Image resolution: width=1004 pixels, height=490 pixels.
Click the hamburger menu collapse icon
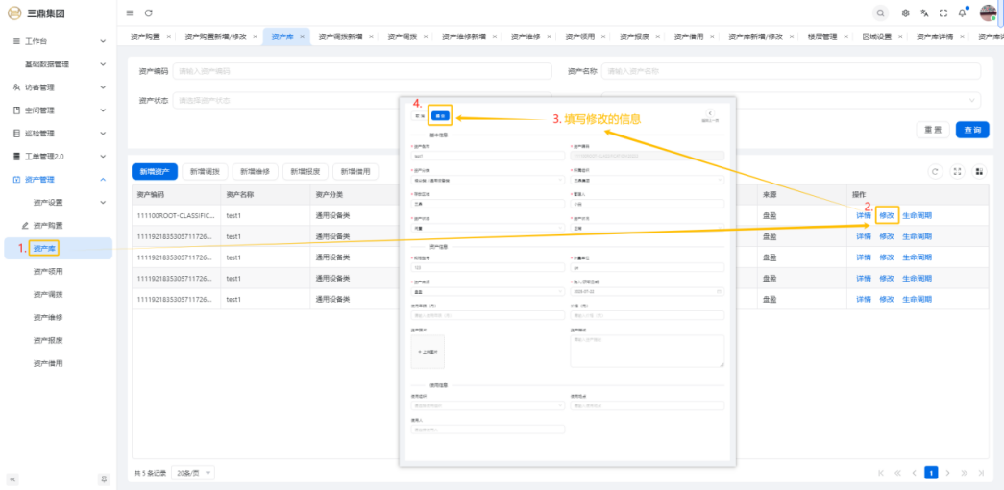130,12
